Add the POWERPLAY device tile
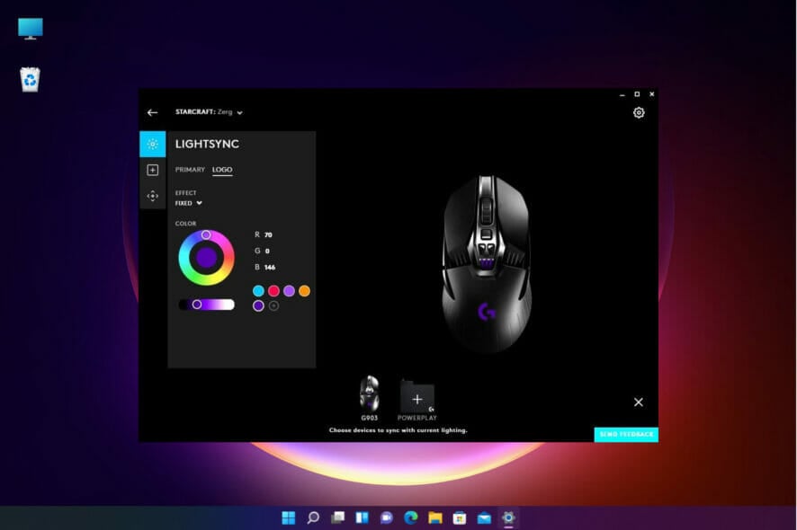Viewport: 797px width, 530px height. click(x=417, y=399)
